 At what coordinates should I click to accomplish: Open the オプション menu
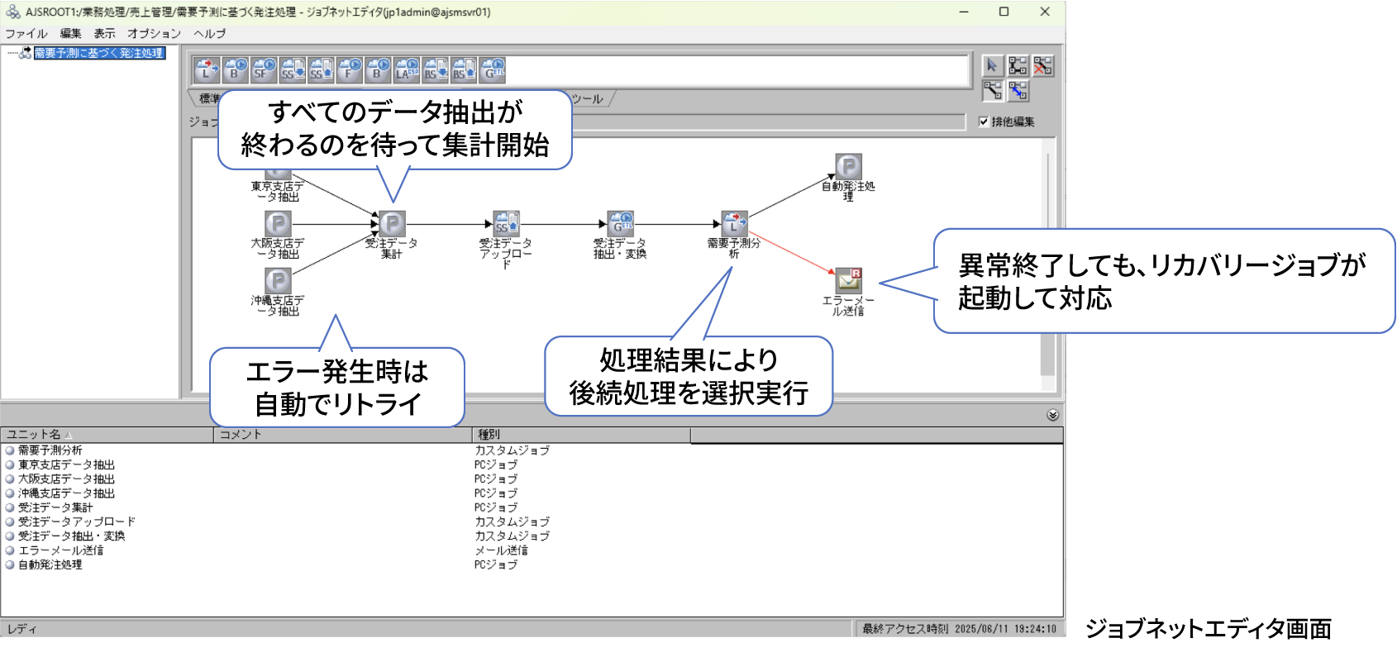pyautogui.click(x=154, y=34)
